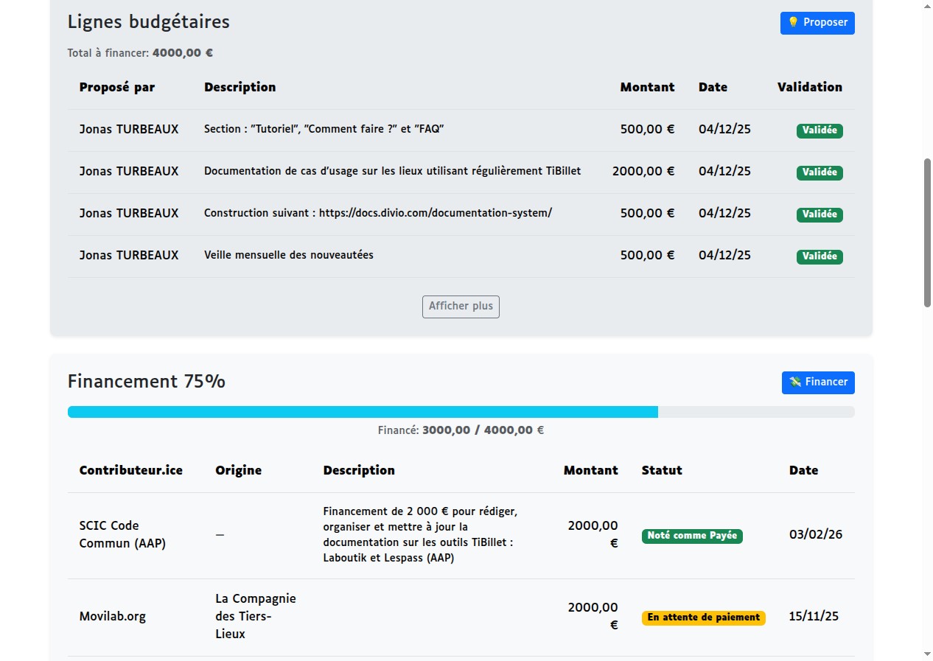Click the Origine column header
Screen dimensions: 933x661
tap(238, 470)
